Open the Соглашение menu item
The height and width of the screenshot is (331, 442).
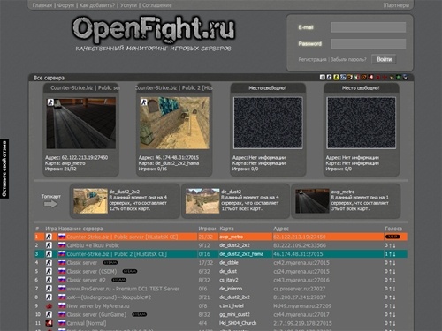pos(156,5)
